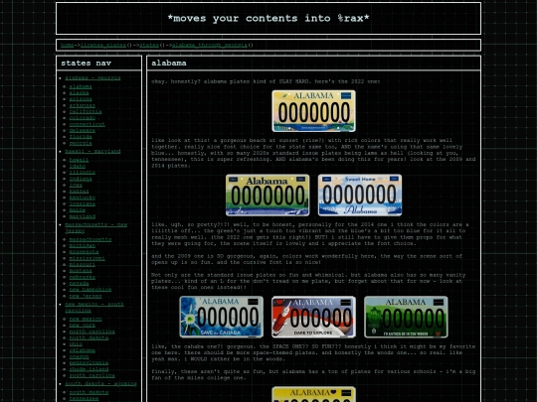View the 2022 Alabama beach plate image
The width and height of the screenshot is (537, 402).
(x=313, y=111)
